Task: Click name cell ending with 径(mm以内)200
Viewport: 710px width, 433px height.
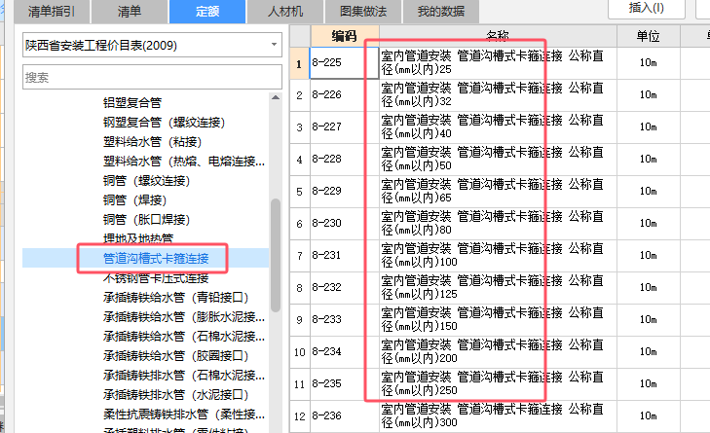Action: pos(498,352)
